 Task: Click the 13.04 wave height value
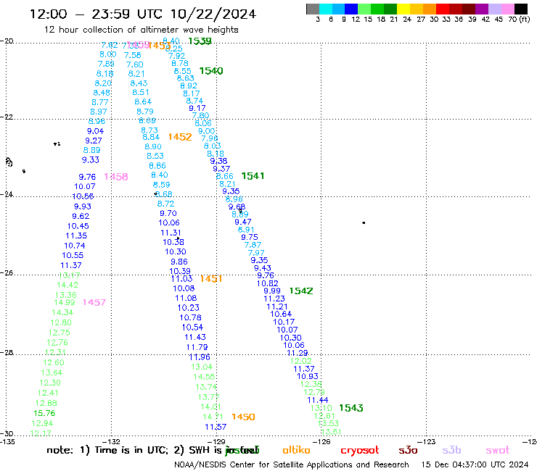(202, 367)
